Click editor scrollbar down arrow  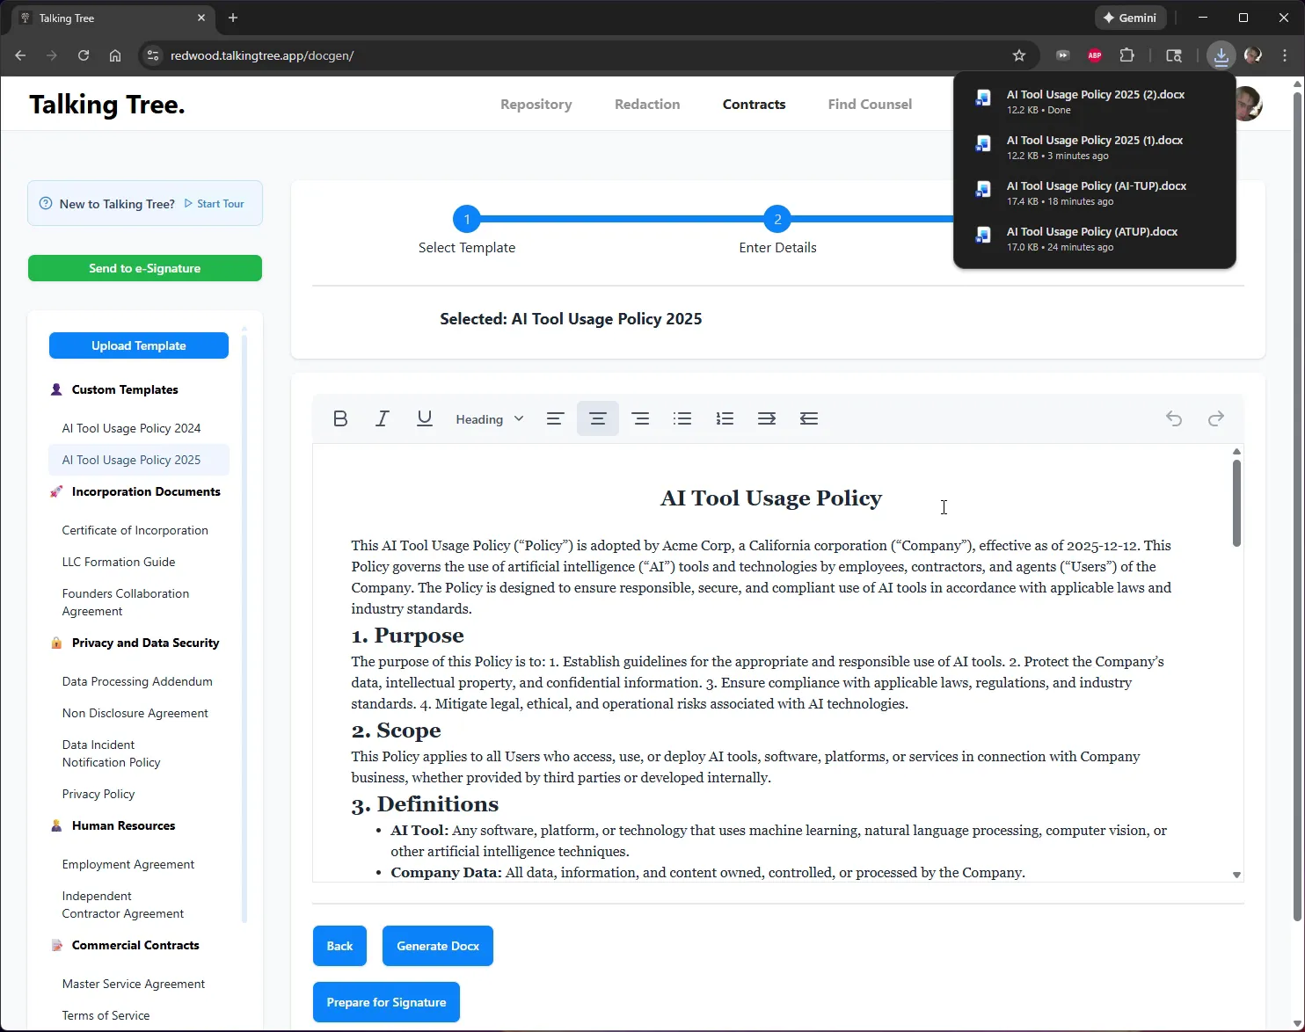[x=1236, y=875]
